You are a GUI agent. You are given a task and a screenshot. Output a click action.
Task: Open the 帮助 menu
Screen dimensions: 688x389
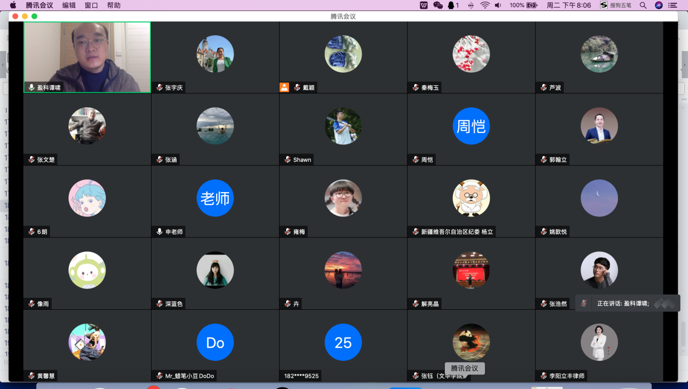pos(113,5)
